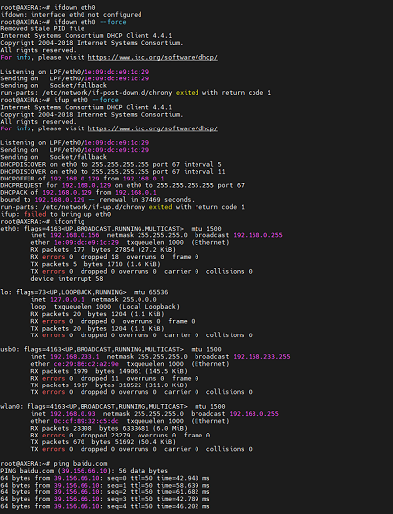Viewport: 393px width, 514px height.
Task: Click the ping reply with seq=4
Action: click(x=105, y=506)
